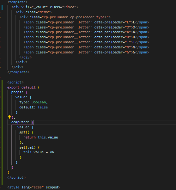Click the get() method definition
This screenshot has height=190, width=176.
pyautogui.click(x=27, y=132)
